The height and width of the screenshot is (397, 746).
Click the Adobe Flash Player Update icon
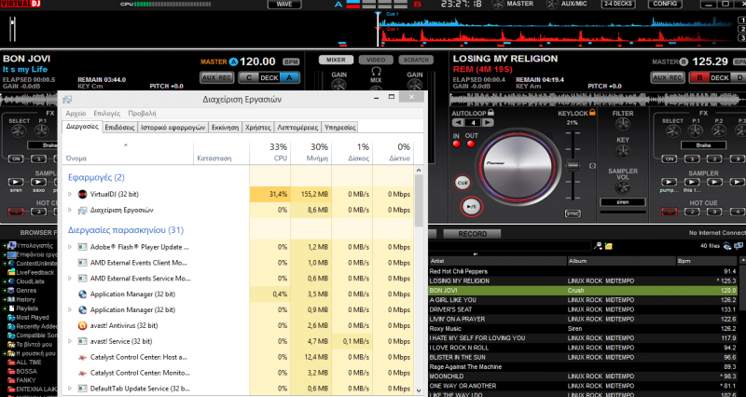pos(82,247)
